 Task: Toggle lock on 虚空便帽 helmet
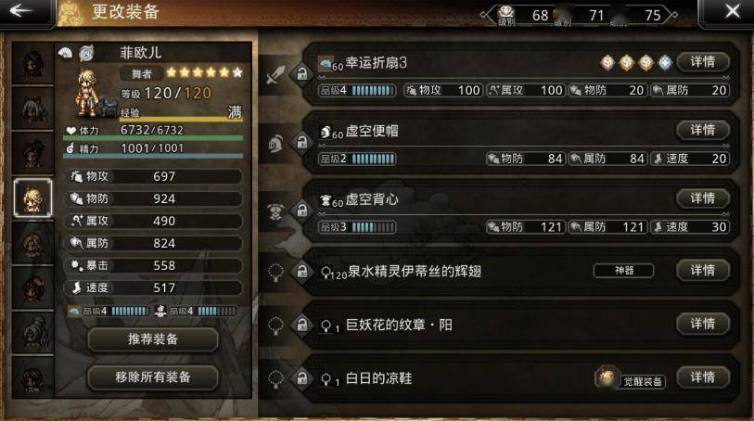point(302,142)
